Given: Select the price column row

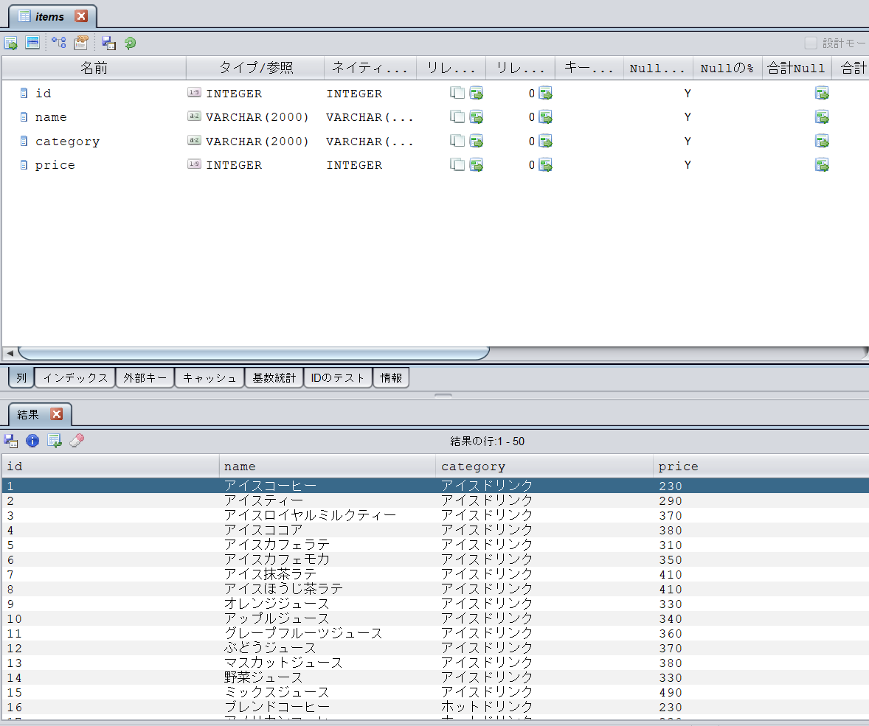Looking at the screenshot, I should point(436,165).
